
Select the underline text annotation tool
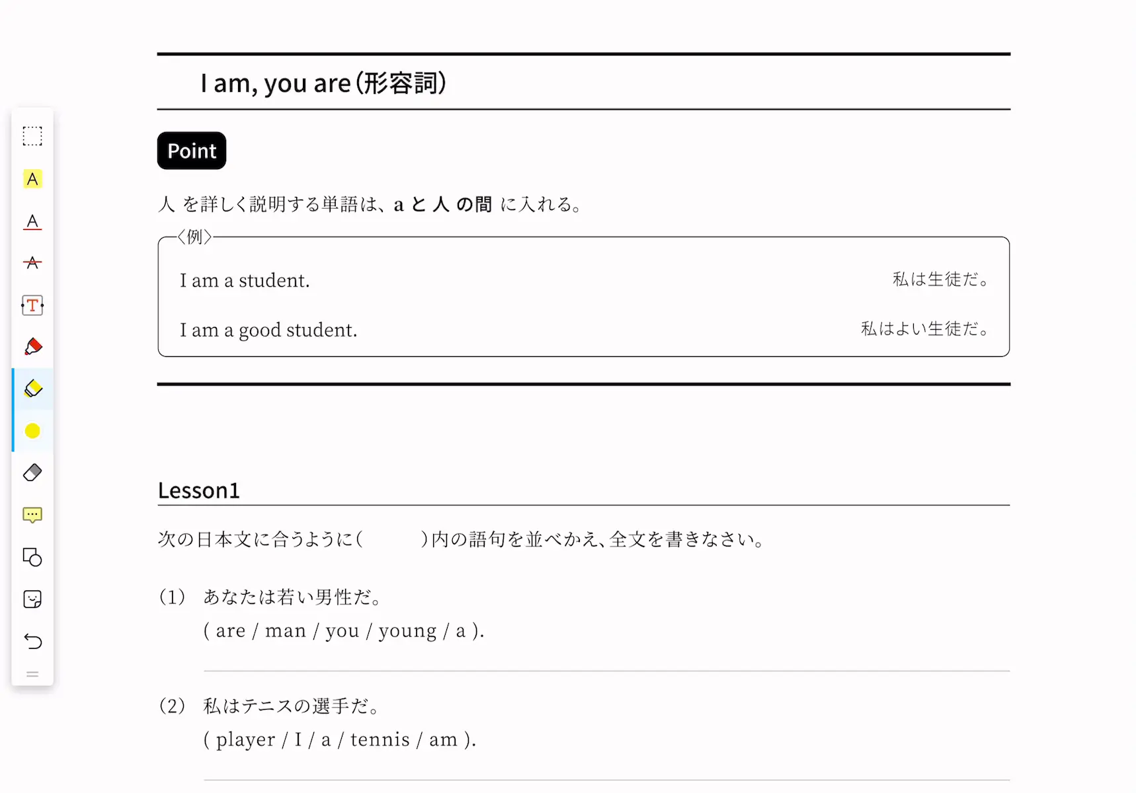pyautogui.click(x=32, y=221)
